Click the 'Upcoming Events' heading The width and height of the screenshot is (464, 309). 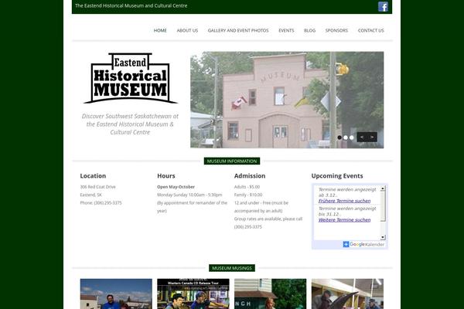point(337,176)
